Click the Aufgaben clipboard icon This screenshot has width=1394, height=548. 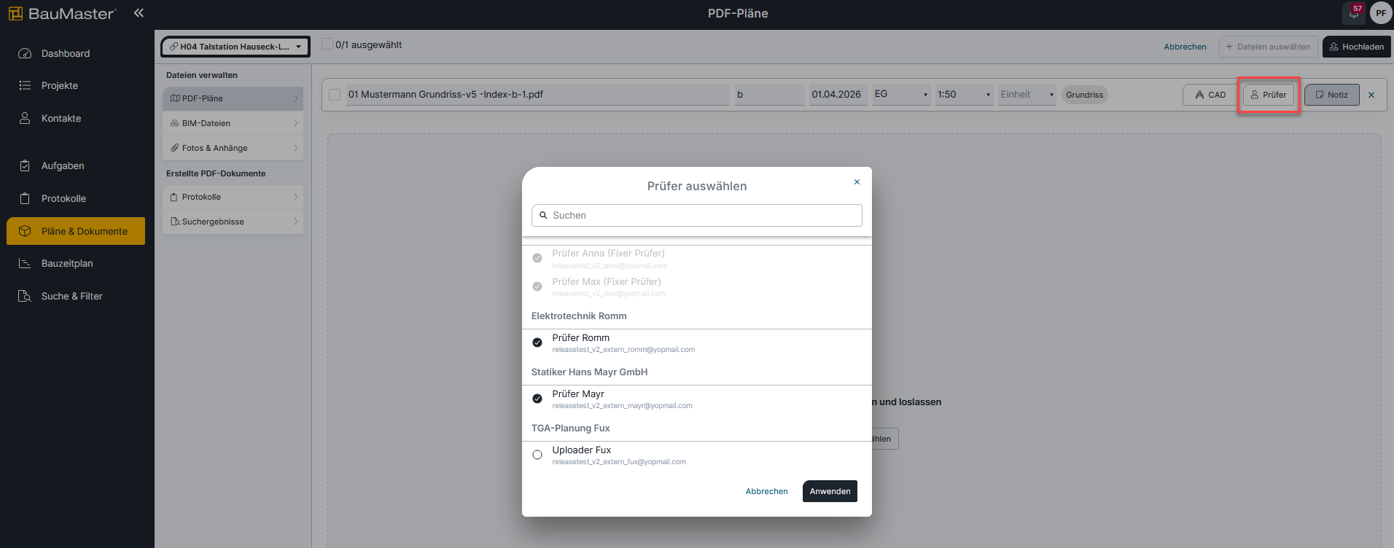click(x=25, y=165)
